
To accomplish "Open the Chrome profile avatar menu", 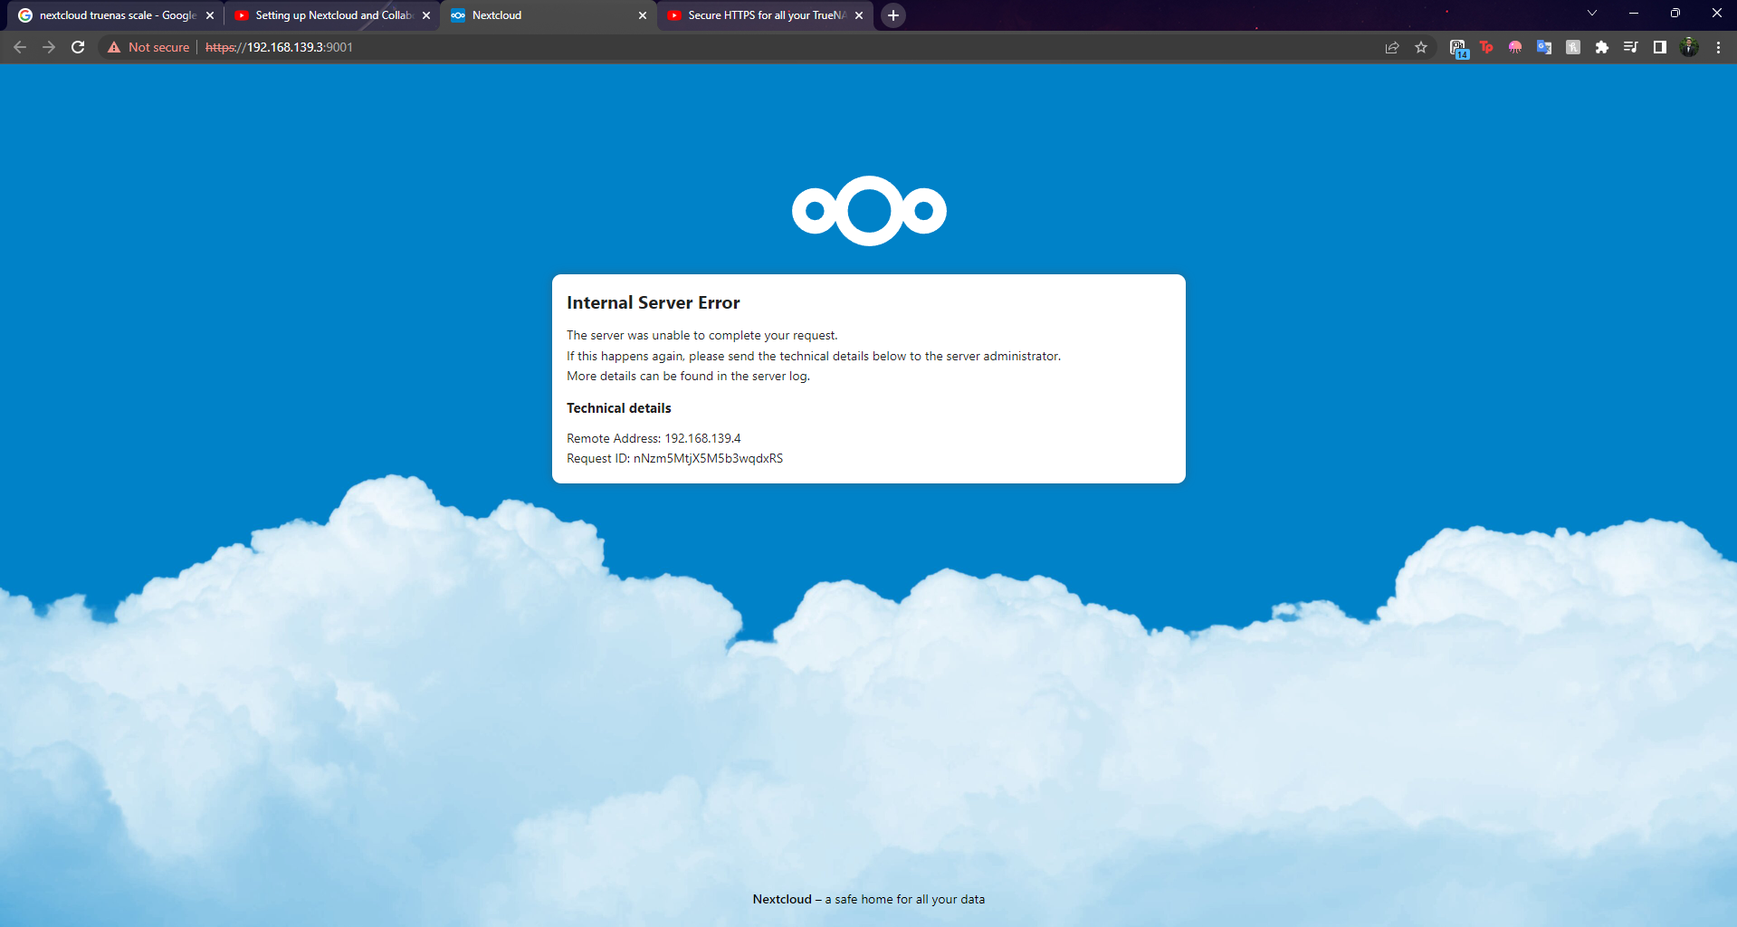I will pos(1689,47).
